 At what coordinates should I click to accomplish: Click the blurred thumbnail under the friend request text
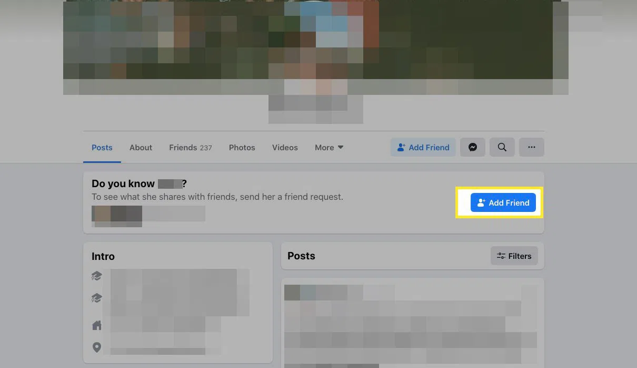click(117, 215)
